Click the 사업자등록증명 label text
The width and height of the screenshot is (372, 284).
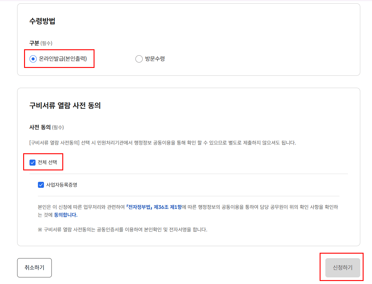(x=61, y=185)
